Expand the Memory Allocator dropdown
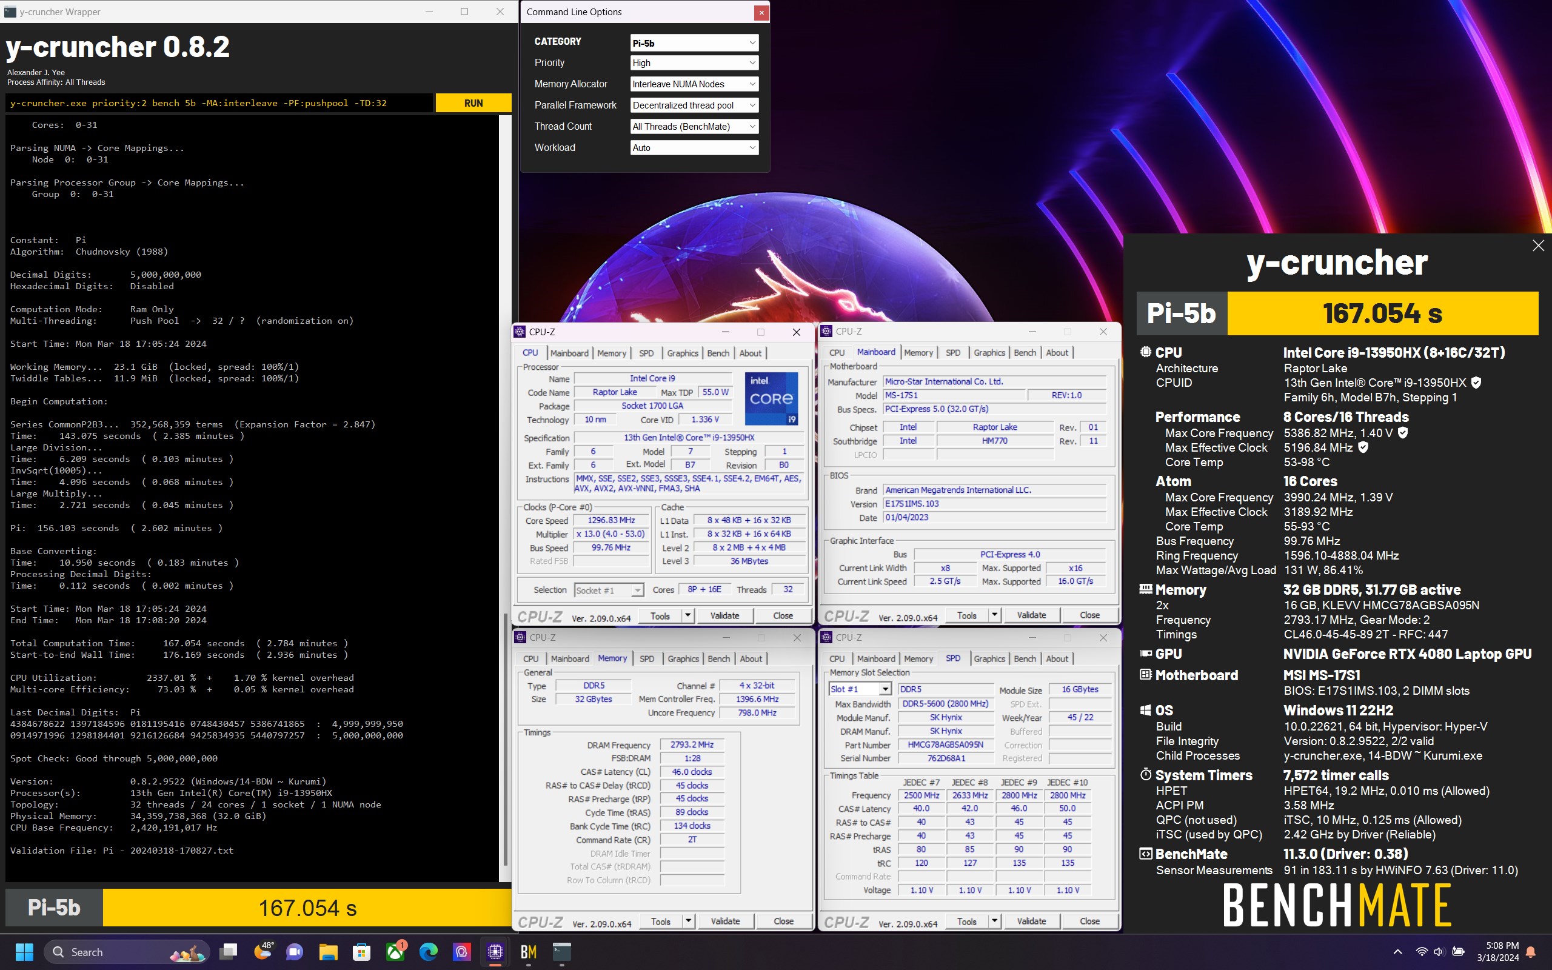Screen dimensions: 1552x970 click(694, 84)
